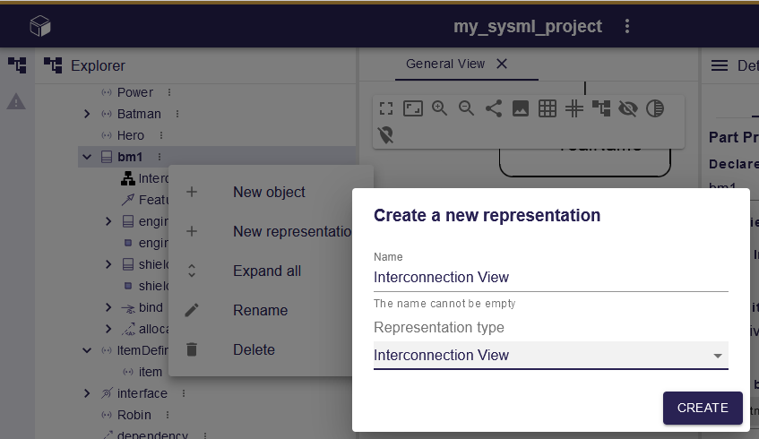
Task: Toggle the grid display icon
Action: click(x=548, y=108)
